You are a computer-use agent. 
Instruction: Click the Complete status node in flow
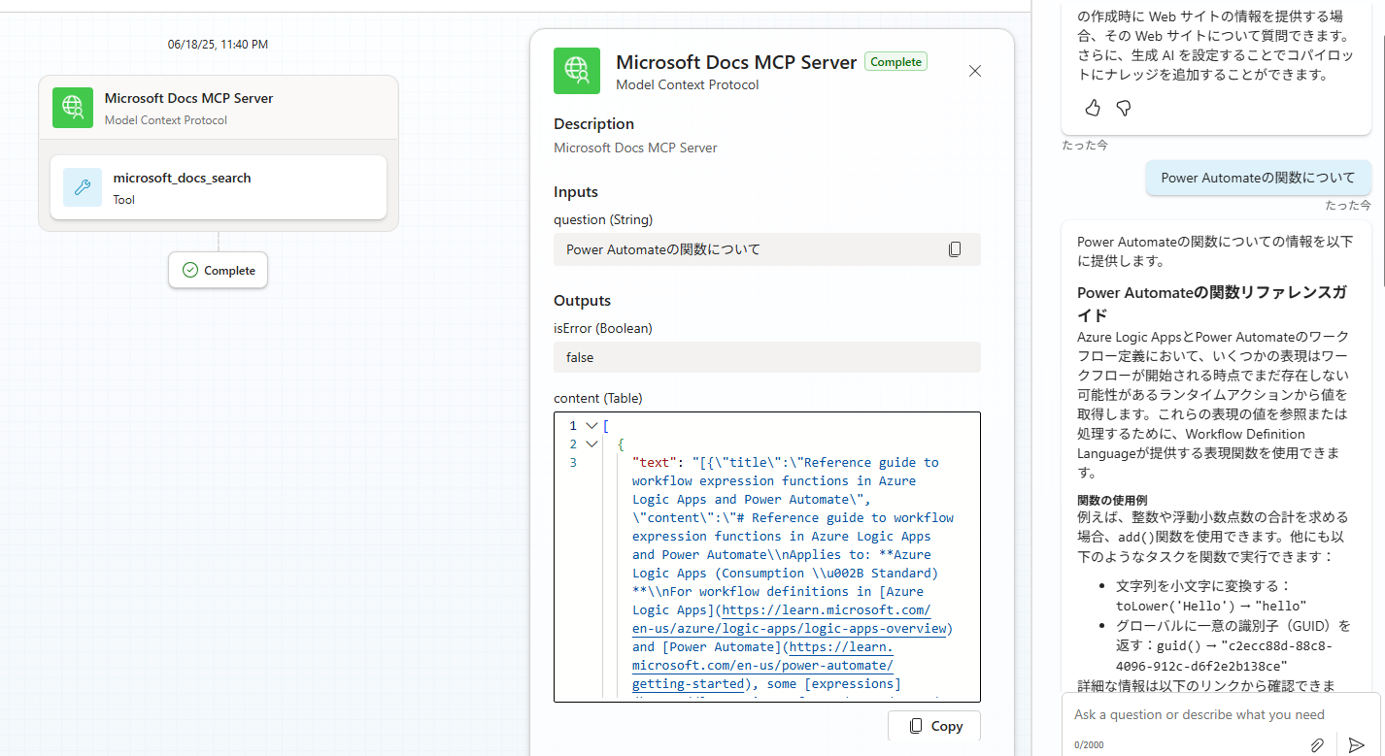[219, 271]
